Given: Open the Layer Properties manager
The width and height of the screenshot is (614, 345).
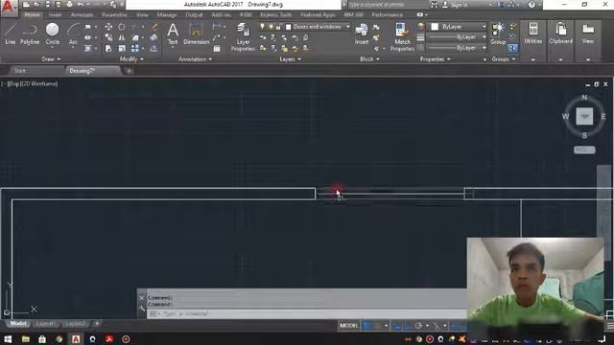Looking at the screenshot, I should 243,36.
